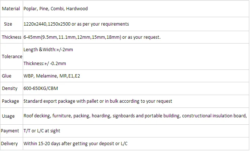Click the Payment row label
Viewport: 250px width, 151px height.
pyautogui.click(x=10, y=131)
